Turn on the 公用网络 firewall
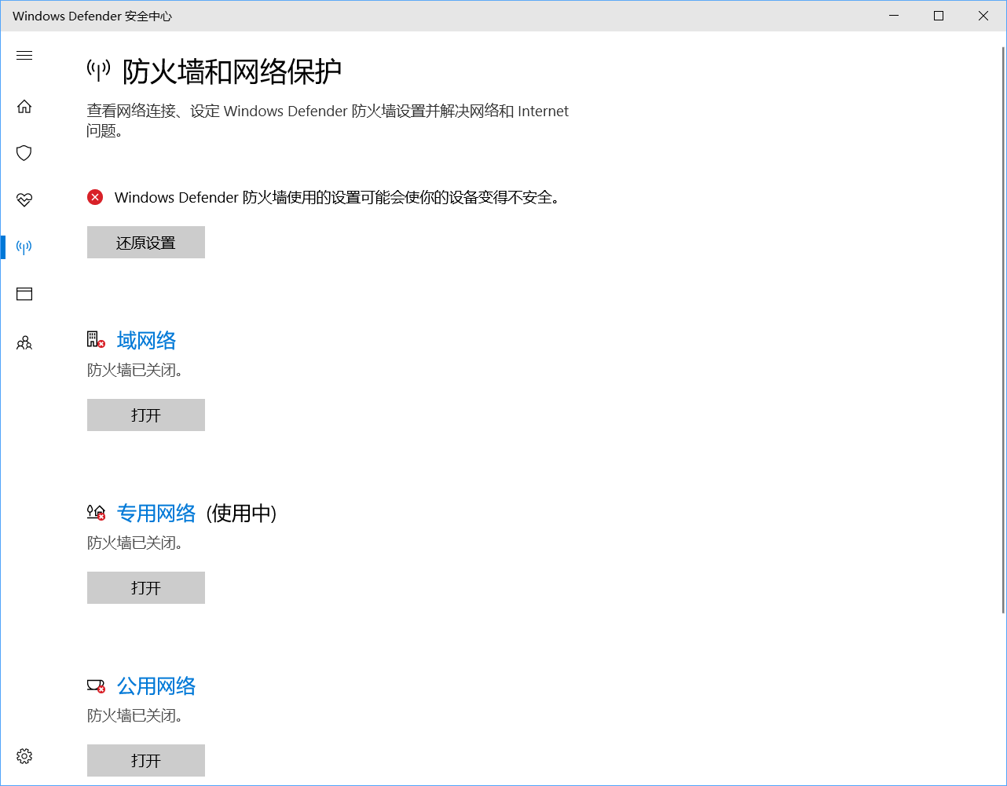This screenshot has width=1007, height=786. [x=145, y=760]
